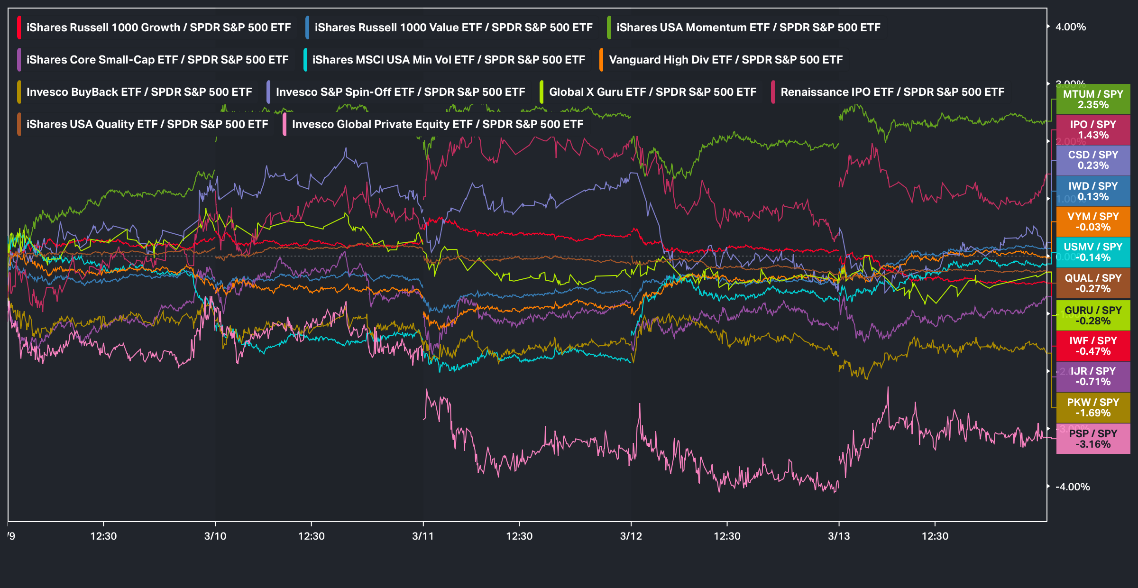This screenshot has height=588, width=1138.
Task: Click the Invesco Global Private Equity legend label
Action: tap(437, 124)
